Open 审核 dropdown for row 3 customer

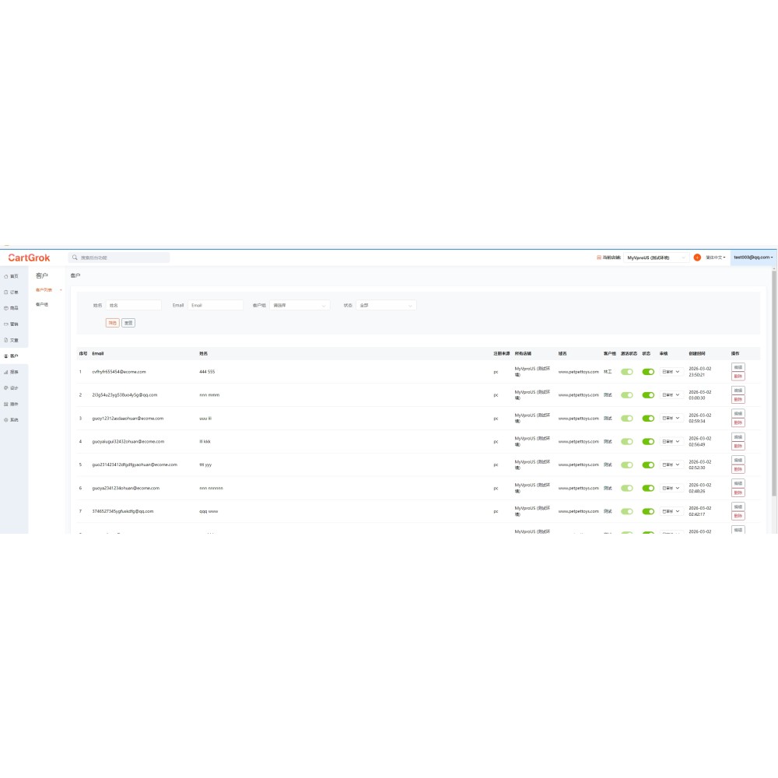pyautogui.click(x=671, y=419)
